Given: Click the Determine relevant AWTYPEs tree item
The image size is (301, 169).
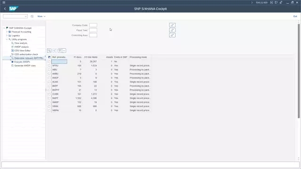Looking at the screenshot, I should (29, 58).
